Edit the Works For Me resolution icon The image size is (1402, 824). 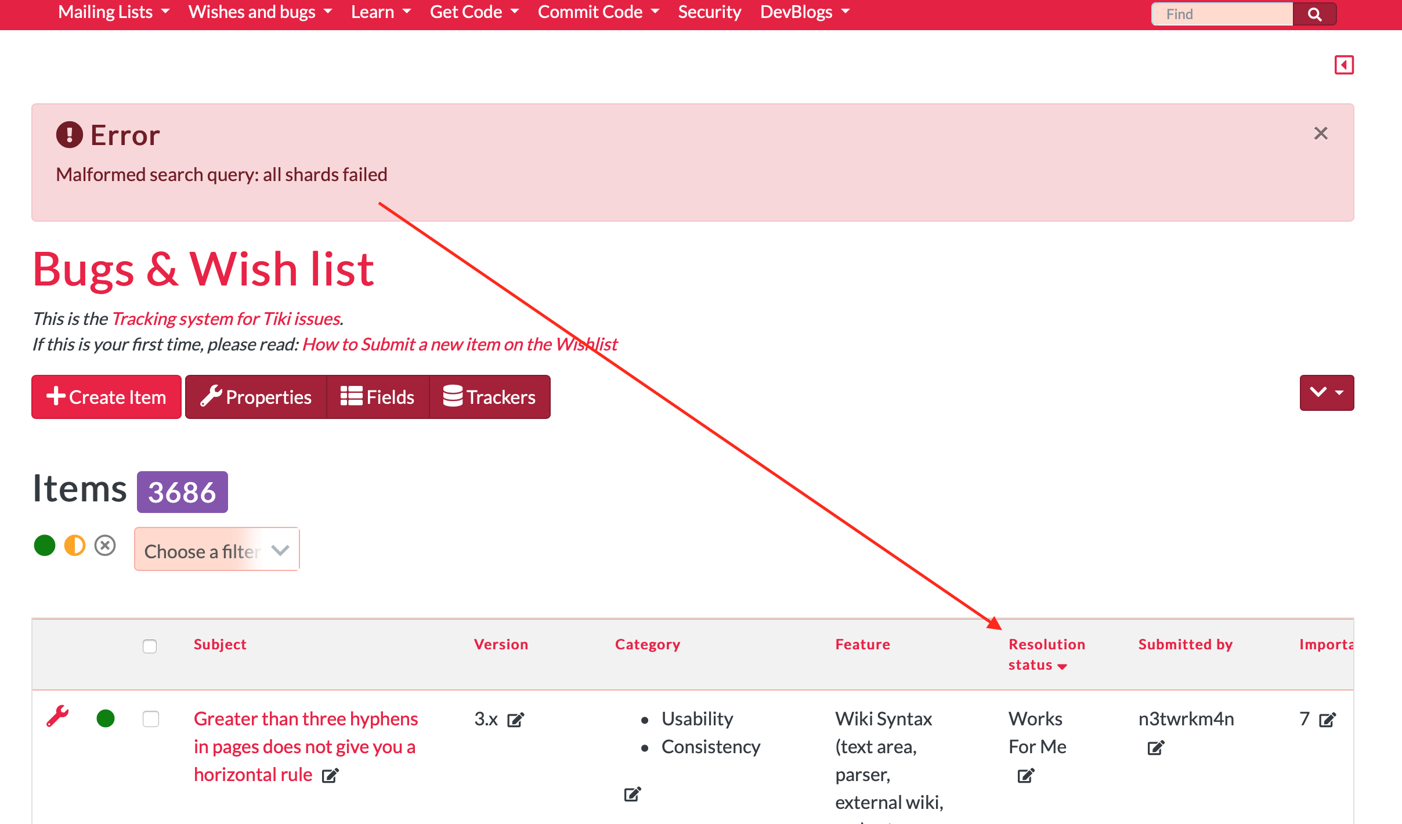(1026, 775)
